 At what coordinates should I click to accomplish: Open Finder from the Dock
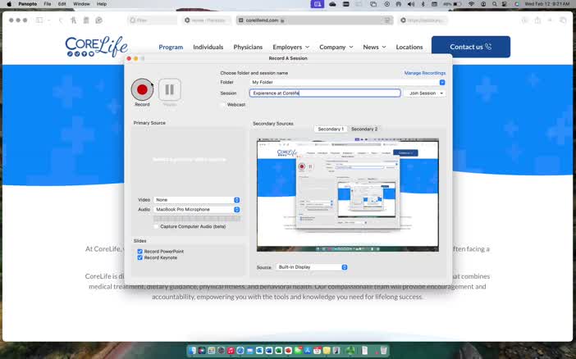(192, 351)
